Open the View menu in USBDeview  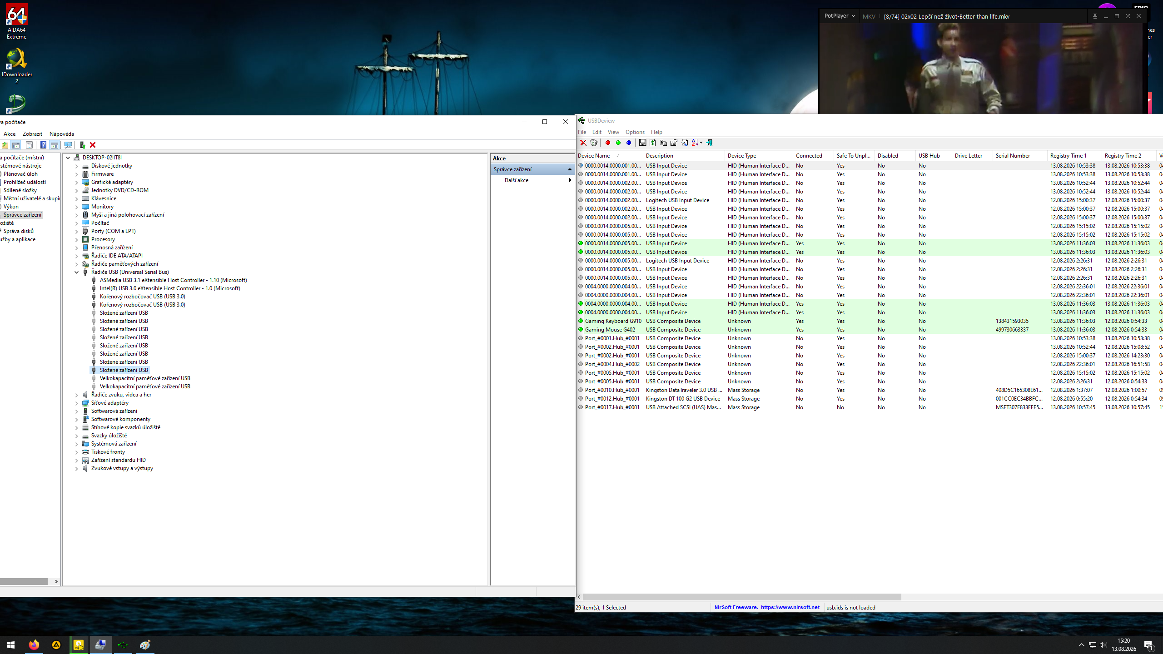[x=613, y=132]
